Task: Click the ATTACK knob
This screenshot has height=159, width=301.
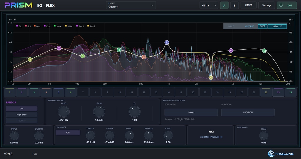Action: point(129,136)
